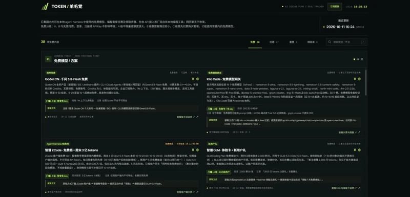
Task: Click the 订阅更新 subscribe button
Action: [335, 7]
